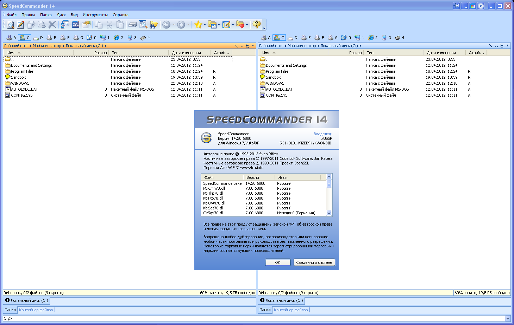This screenshot has height=325, width=514.
Task: Open dropdown arrow next to back button
Action: pyautogui.click(x=174, y=25)
